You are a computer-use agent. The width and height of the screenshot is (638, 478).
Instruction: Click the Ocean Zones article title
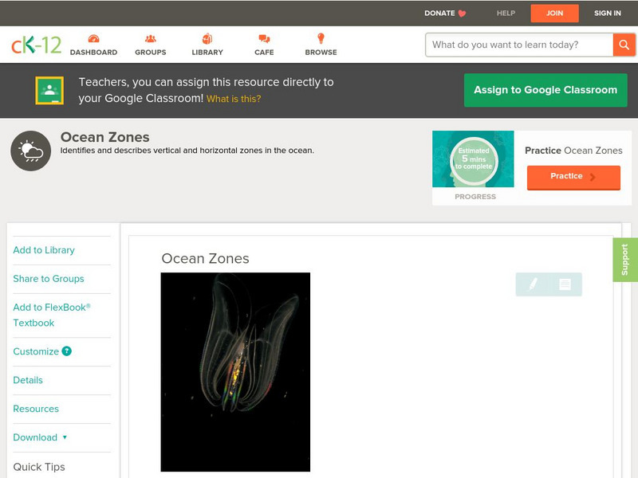coord(205,258)
